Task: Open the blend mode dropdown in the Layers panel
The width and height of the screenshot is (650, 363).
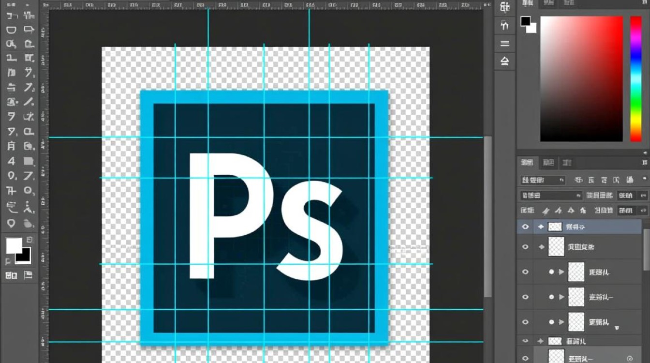Action: tap(551, 196)
